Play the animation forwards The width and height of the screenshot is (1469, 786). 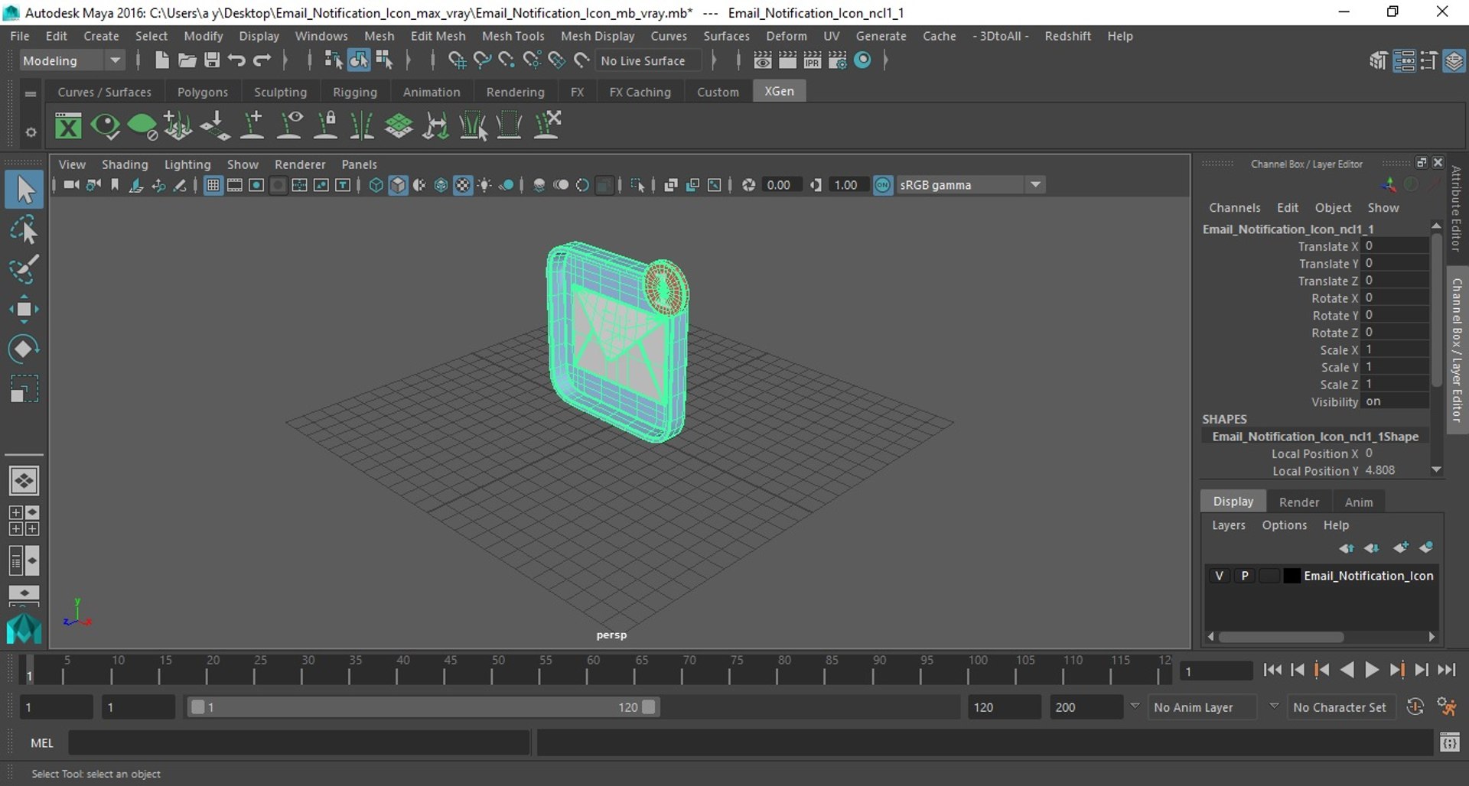click(1372, 670)
